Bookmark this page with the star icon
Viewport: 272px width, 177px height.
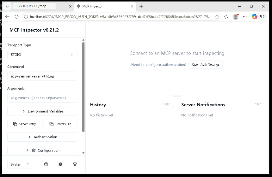(x=217, y=17)
